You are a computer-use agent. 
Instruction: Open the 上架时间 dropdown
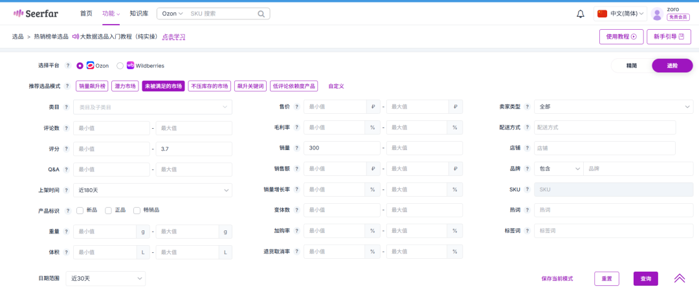coord(152,190)
